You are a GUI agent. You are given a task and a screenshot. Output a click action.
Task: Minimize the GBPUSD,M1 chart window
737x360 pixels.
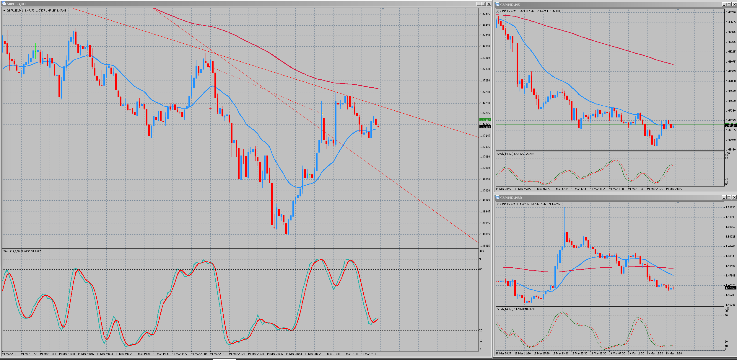479,4
